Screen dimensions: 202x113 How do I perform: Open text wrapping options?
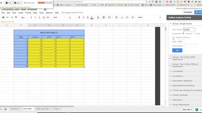click(x=127, y=18)
